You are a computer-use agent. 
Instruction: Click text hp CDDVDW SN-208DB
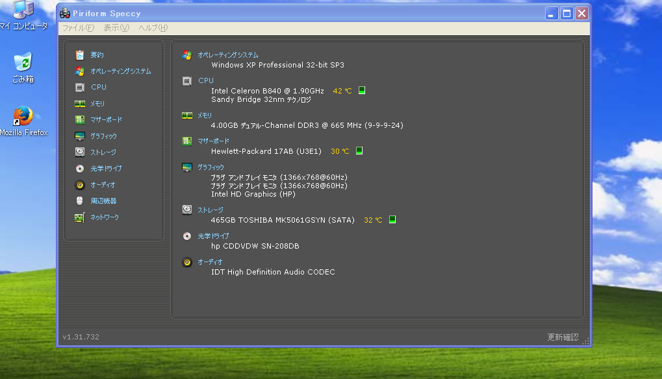point(255,246)
